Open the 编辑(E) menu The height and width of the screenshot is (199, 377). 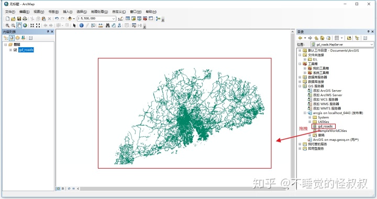click(x=24, y=12)
